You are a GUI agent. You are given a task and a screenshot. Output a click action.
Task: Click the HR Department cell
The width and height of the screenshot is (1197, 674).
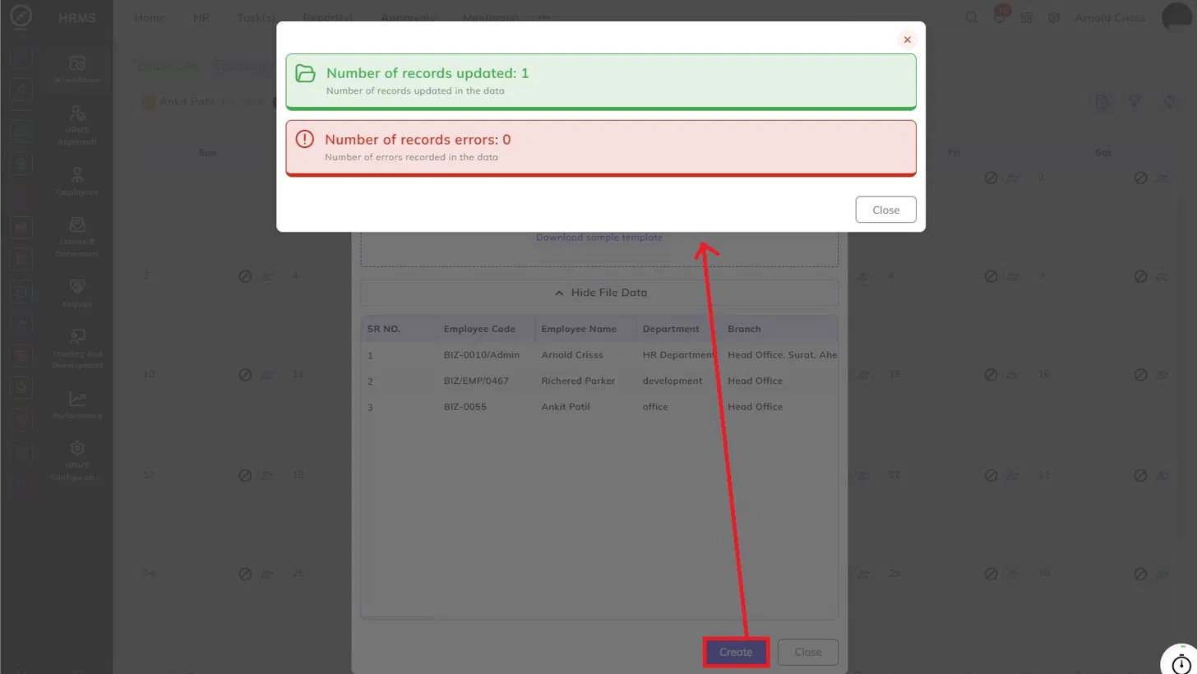click(678, 355)
